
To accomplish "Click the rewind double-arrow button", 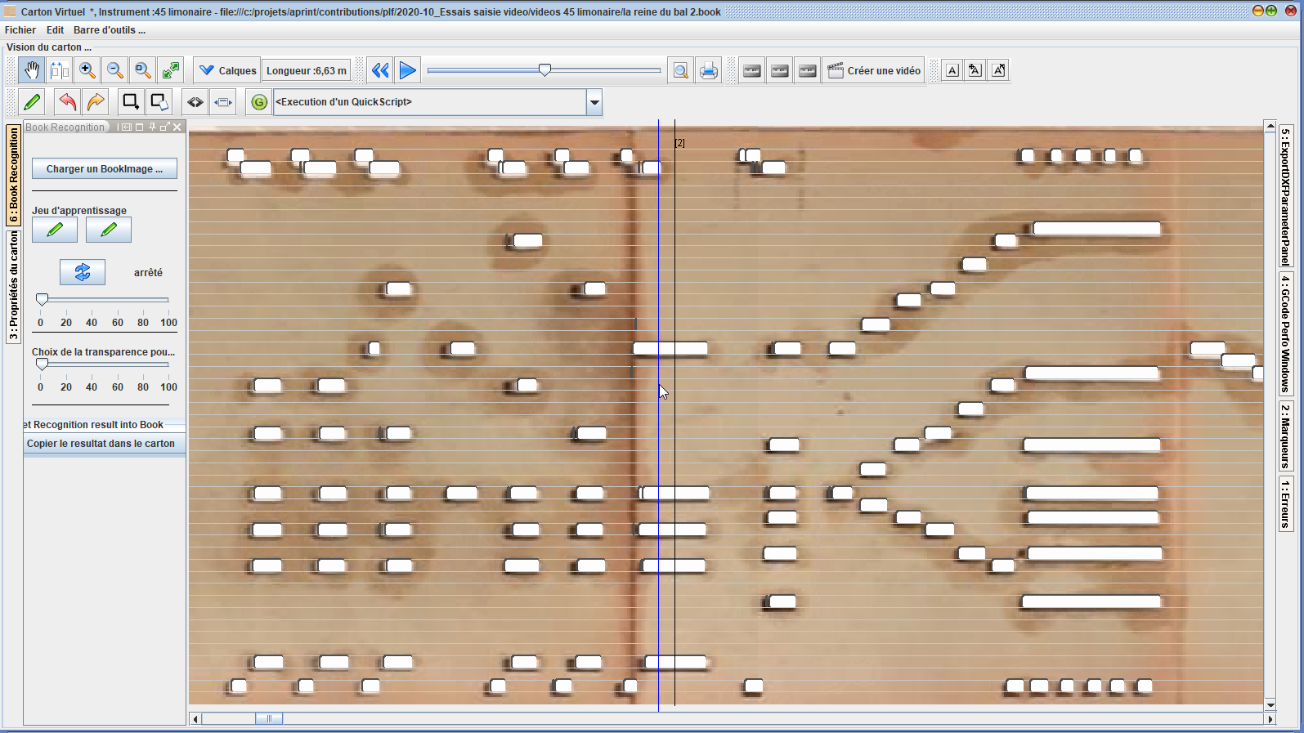I will click(380, 70).
